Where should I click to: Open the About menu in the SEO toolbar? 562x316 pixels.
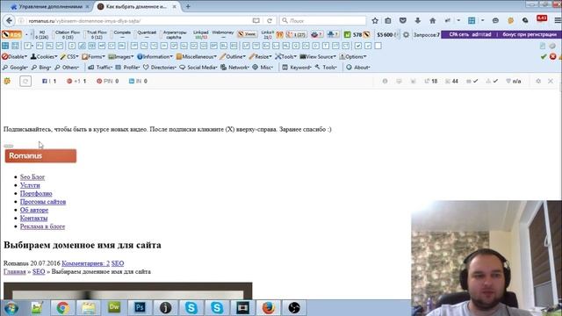pyautogui.click(x=358, y=68)
